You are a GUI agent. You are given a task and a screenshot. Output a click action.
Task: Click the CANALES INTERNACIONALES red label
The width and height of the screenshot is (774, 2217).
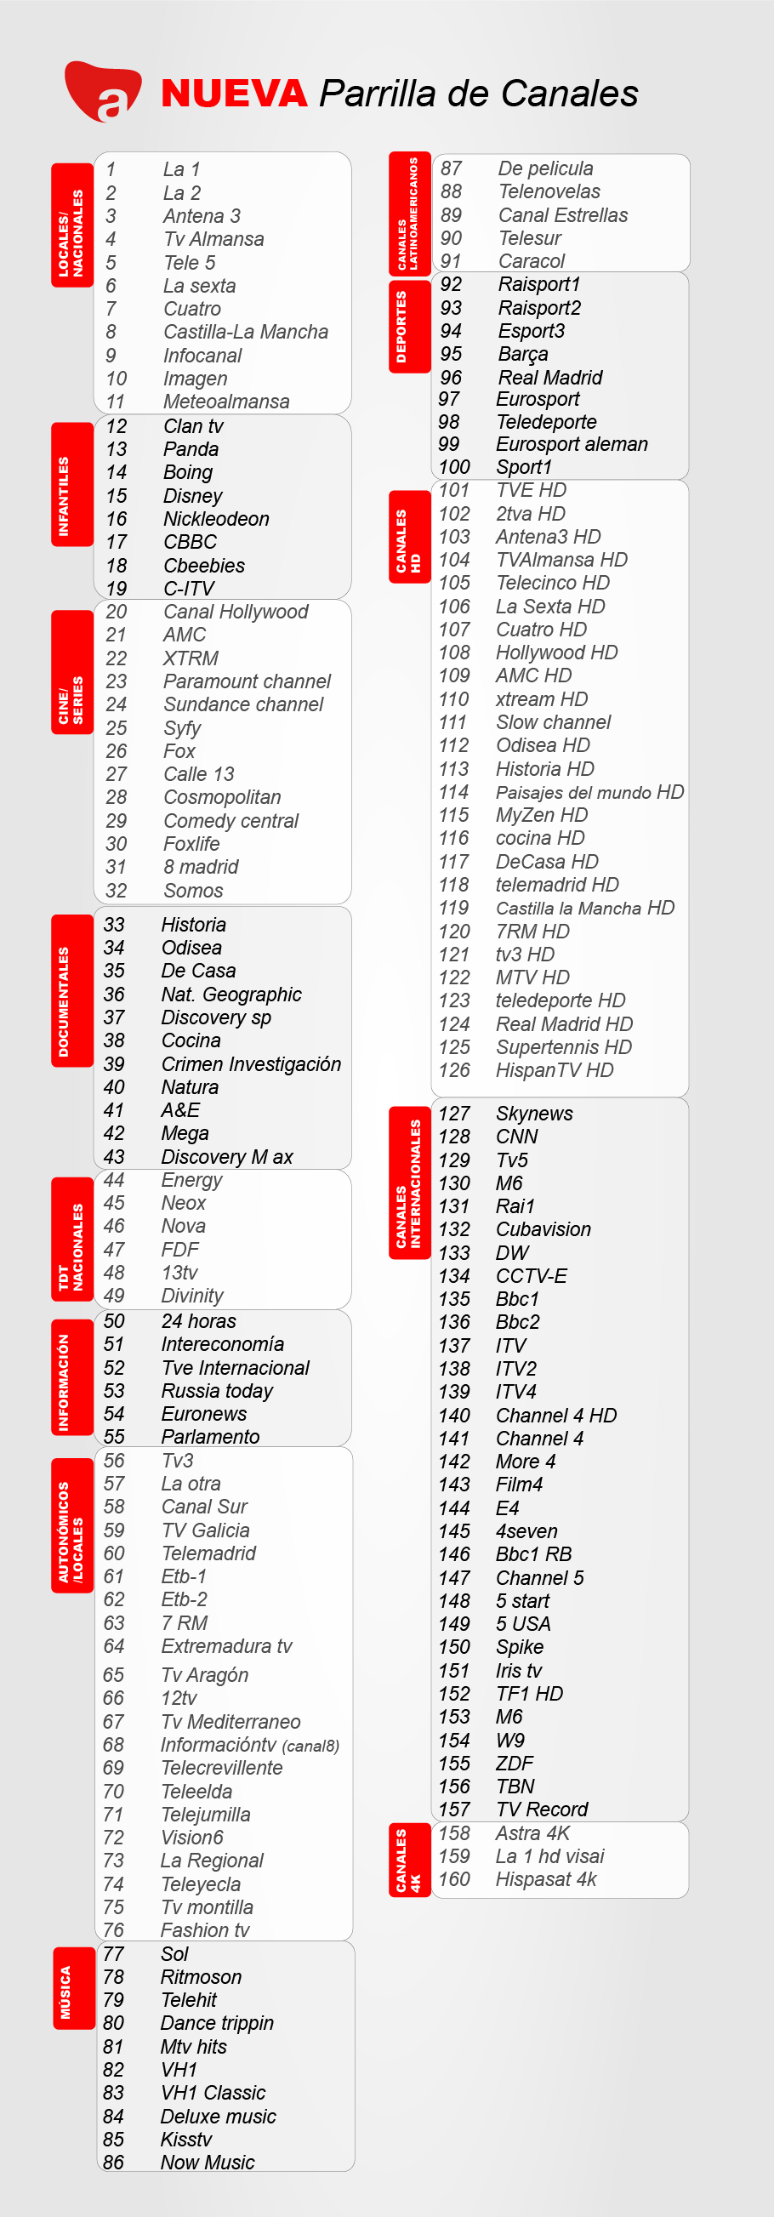click(409, 1183)
